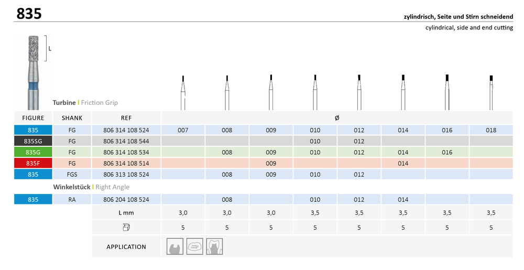The height and width of the screenshot is (270, 524).
Task: Click REF number 806 314 108 524
Action: [126, 130]
